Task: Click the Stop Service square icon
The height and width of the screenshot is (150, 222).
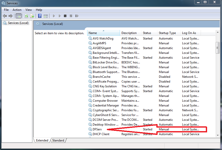Action: (x=65, y=16)
